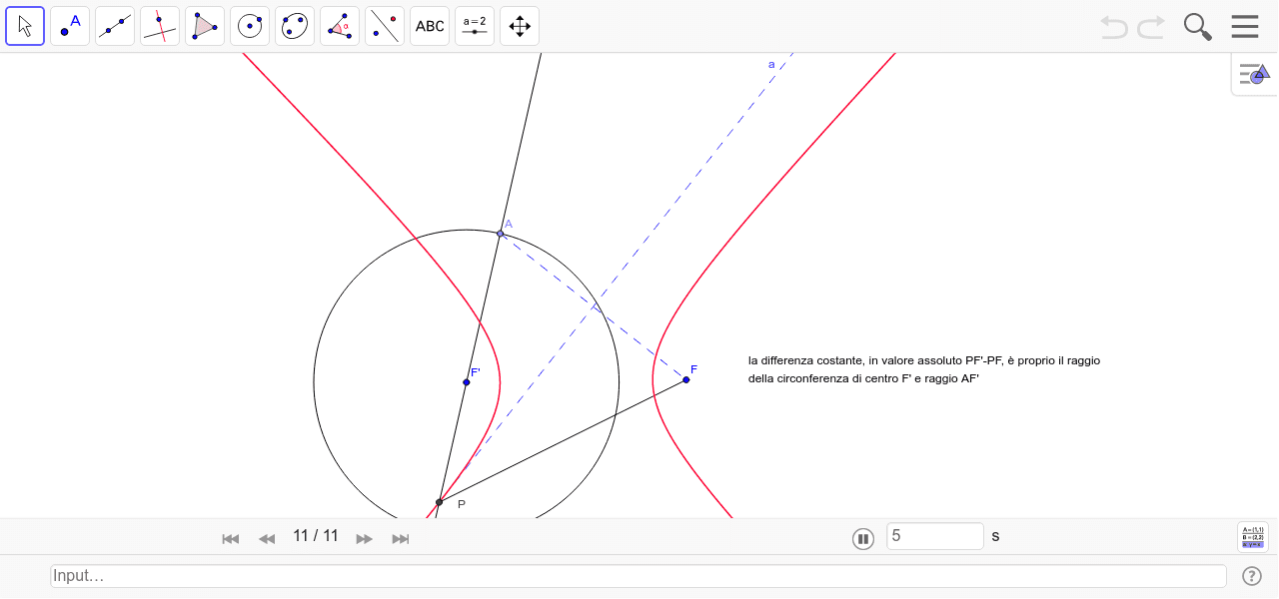
Task: Select the Polygon tool
Action: [x=205, y=26]
